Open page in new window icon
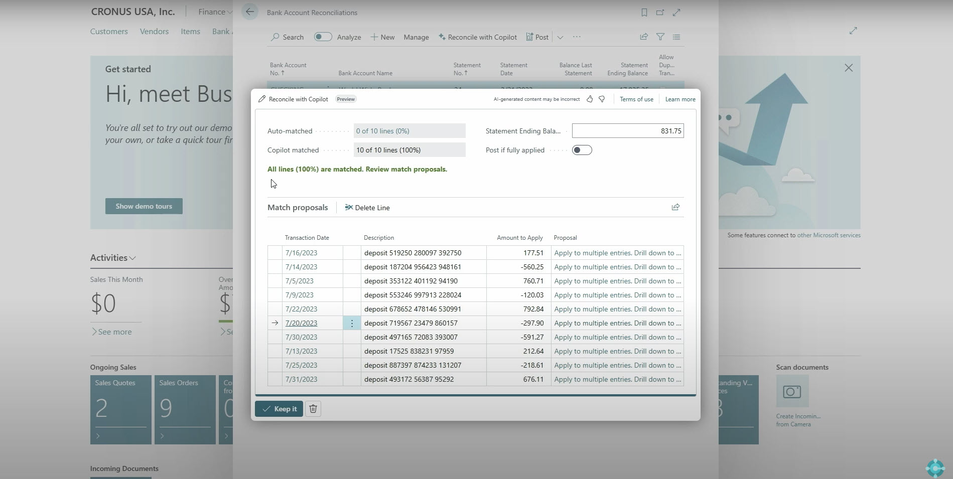This screenshot has height=479, width=953. [660, 13]
